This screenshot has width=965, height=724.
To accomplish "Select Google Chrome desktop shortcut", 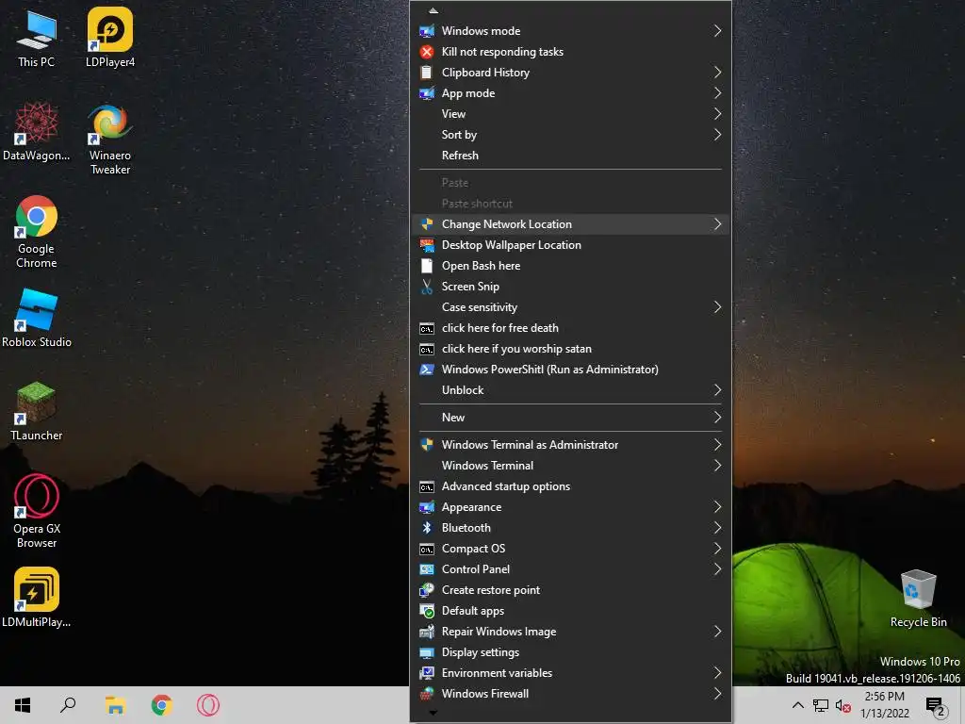I will pos(37,232).
